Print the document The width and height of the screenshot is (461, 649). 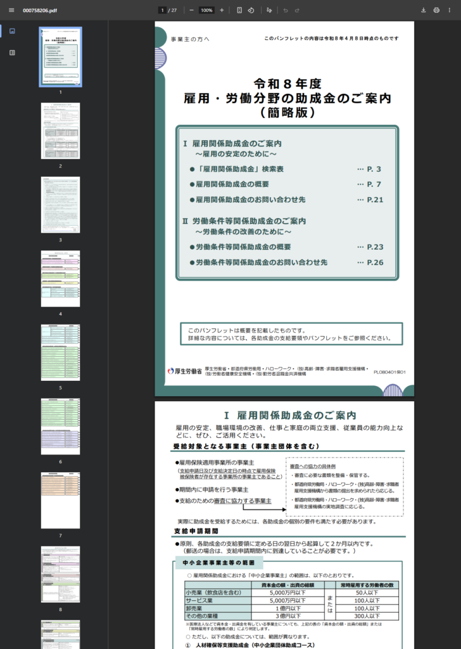[x=436, y=10]
